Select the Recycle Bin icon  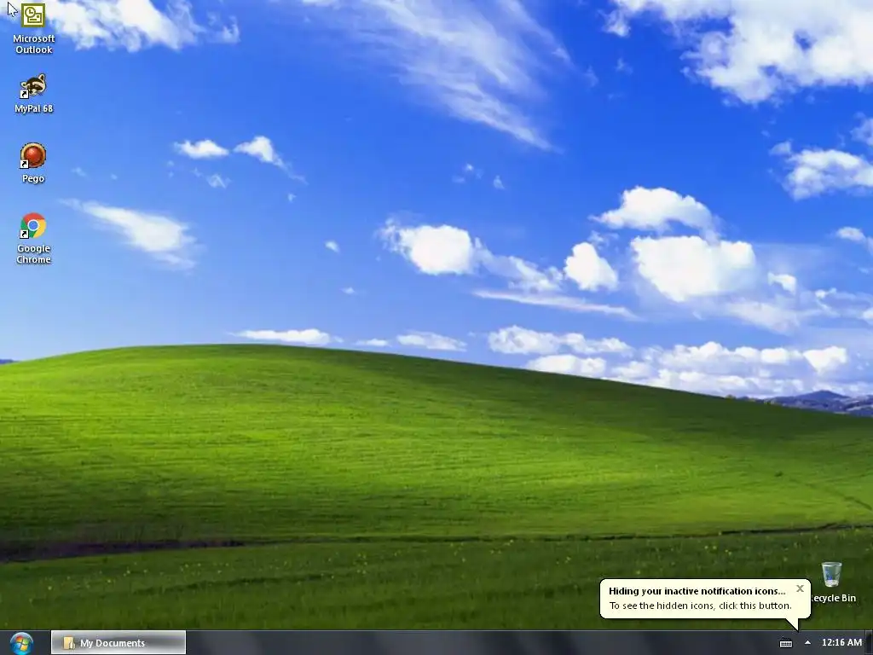pos(833,583)
